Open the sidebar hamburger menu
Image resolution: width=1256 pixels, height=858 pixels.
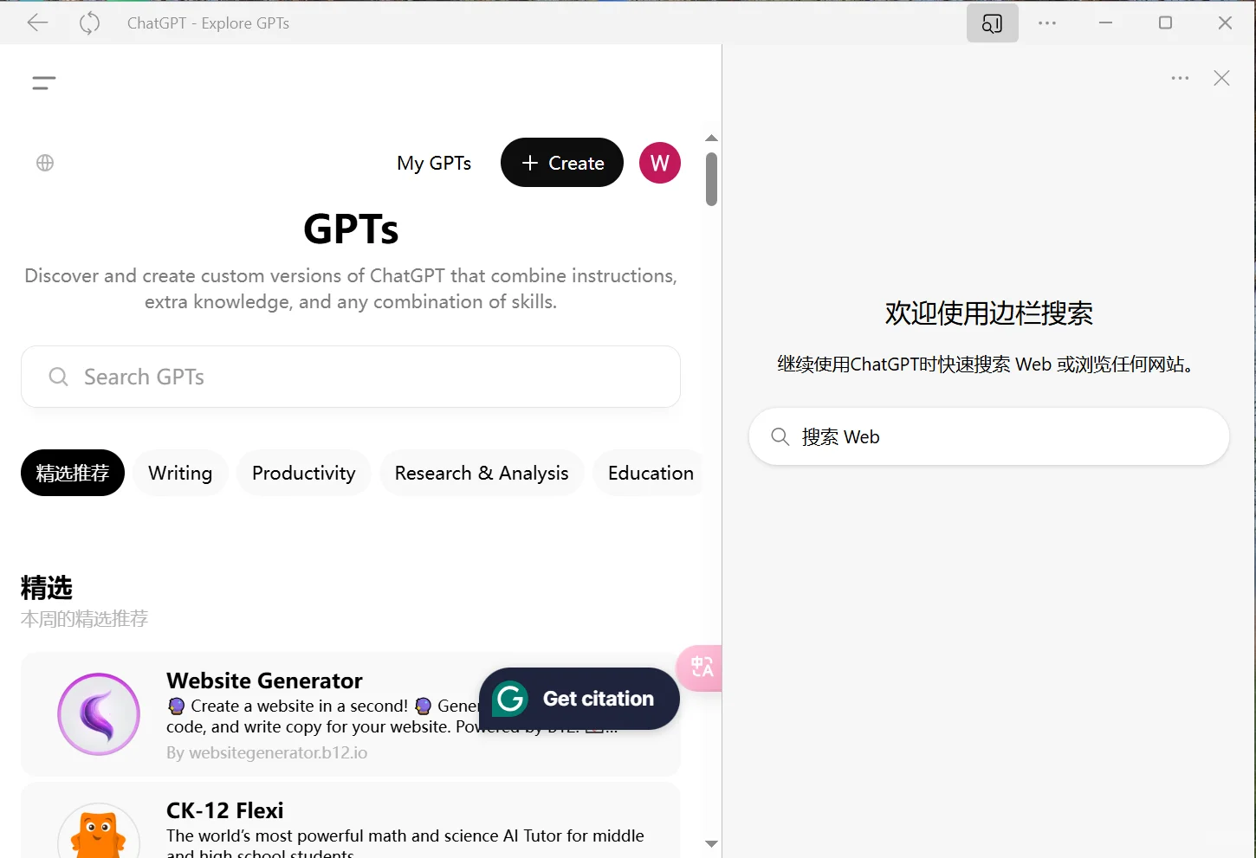tap(43, 82)
